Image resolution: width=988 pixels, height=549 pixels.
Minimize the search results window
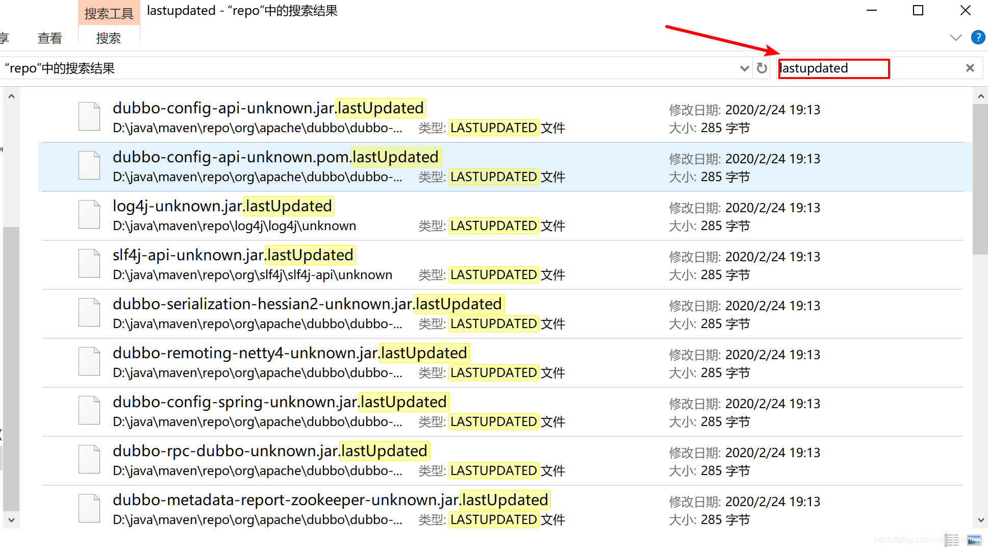click(872, 10)
